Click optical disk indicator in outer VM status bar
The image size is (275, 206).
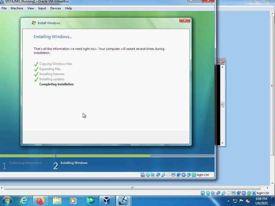click(208, 193)
